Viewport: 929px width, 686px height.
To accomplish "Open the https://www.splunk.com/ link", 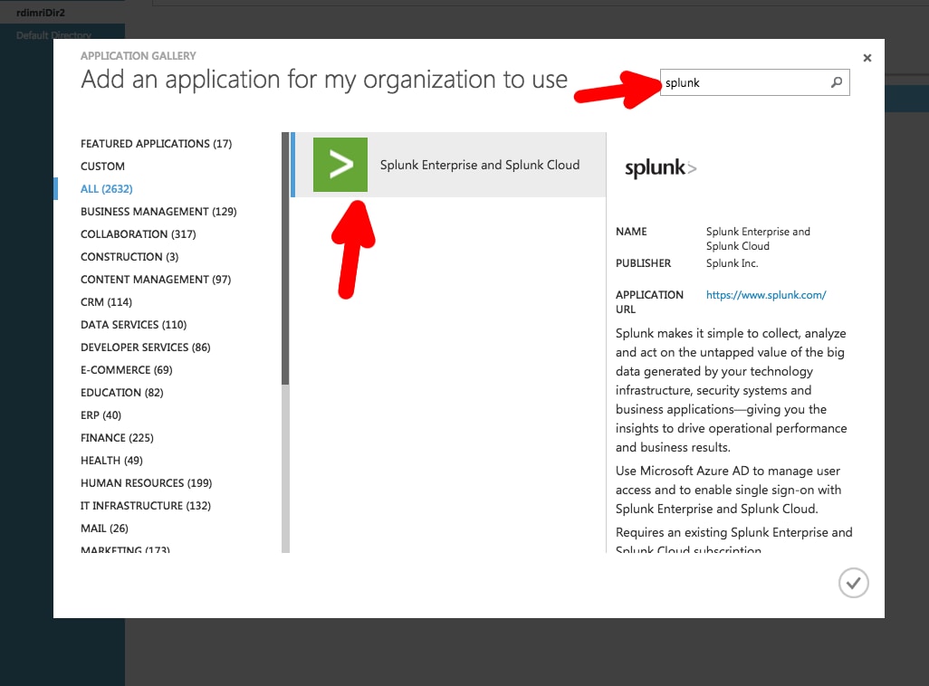I will [x=765, y=295].
